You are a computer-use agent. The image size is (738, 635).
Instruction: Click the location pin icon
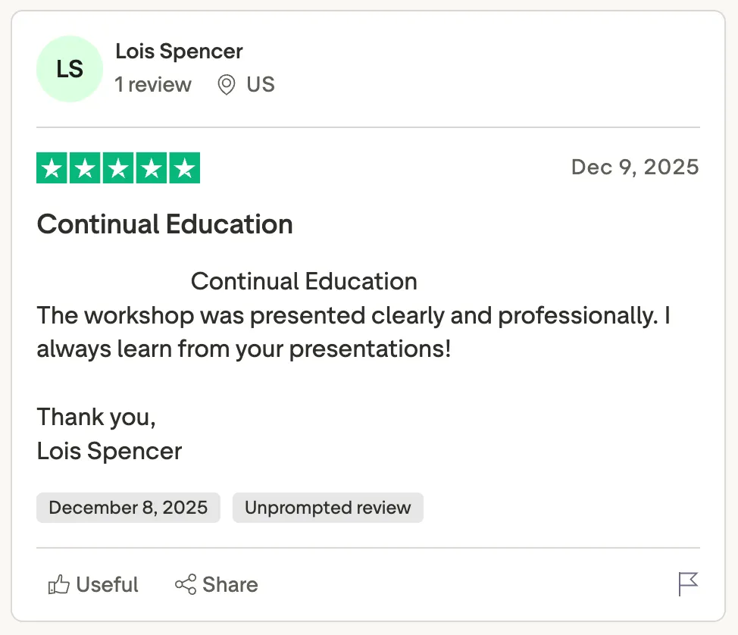[x=226, y=84]
